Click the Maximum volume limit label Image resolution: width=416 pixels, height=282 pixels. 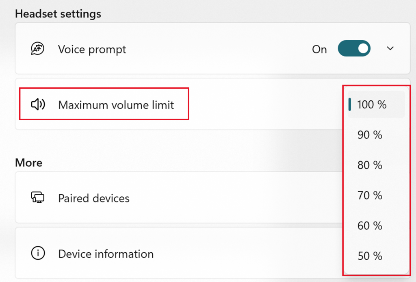pos(116,105)
